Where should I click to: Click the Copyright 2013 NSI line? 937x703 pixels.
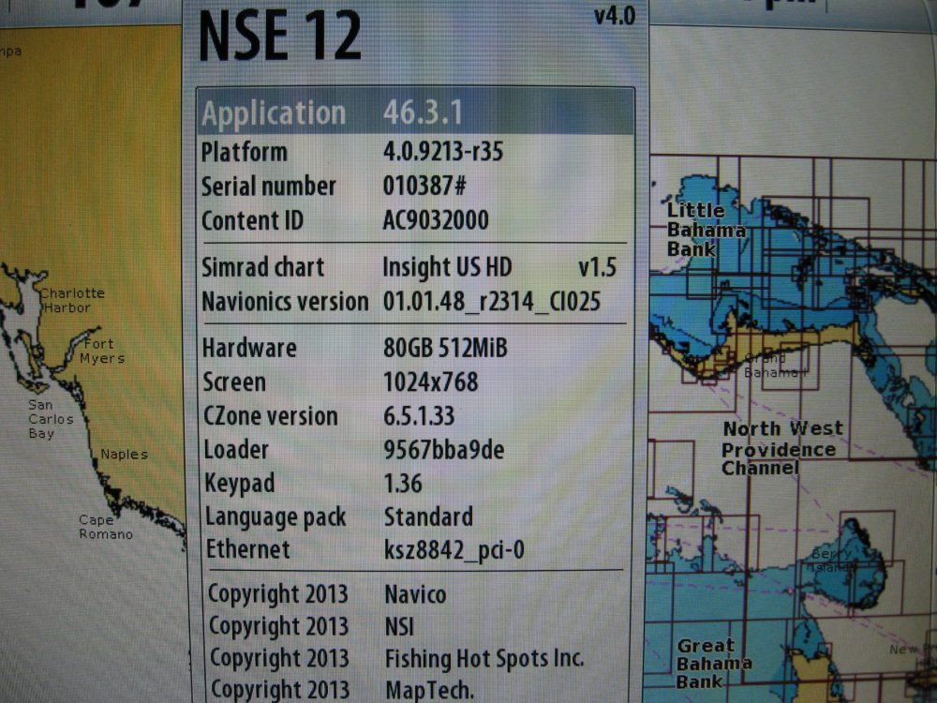(311, 626)
